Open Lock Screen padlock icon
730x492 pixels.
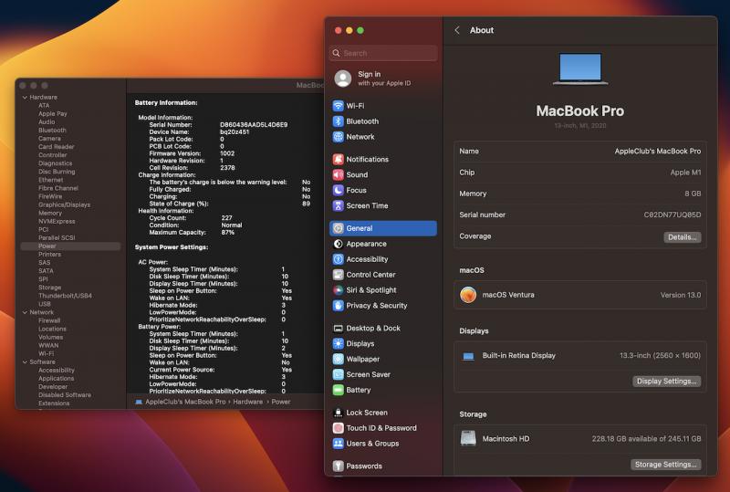coord(338,413)
